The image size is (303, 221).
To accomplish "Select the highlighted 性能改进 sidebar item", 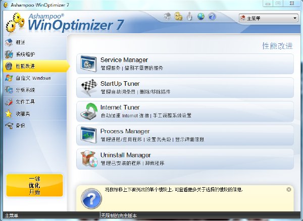I will [36, 66].
